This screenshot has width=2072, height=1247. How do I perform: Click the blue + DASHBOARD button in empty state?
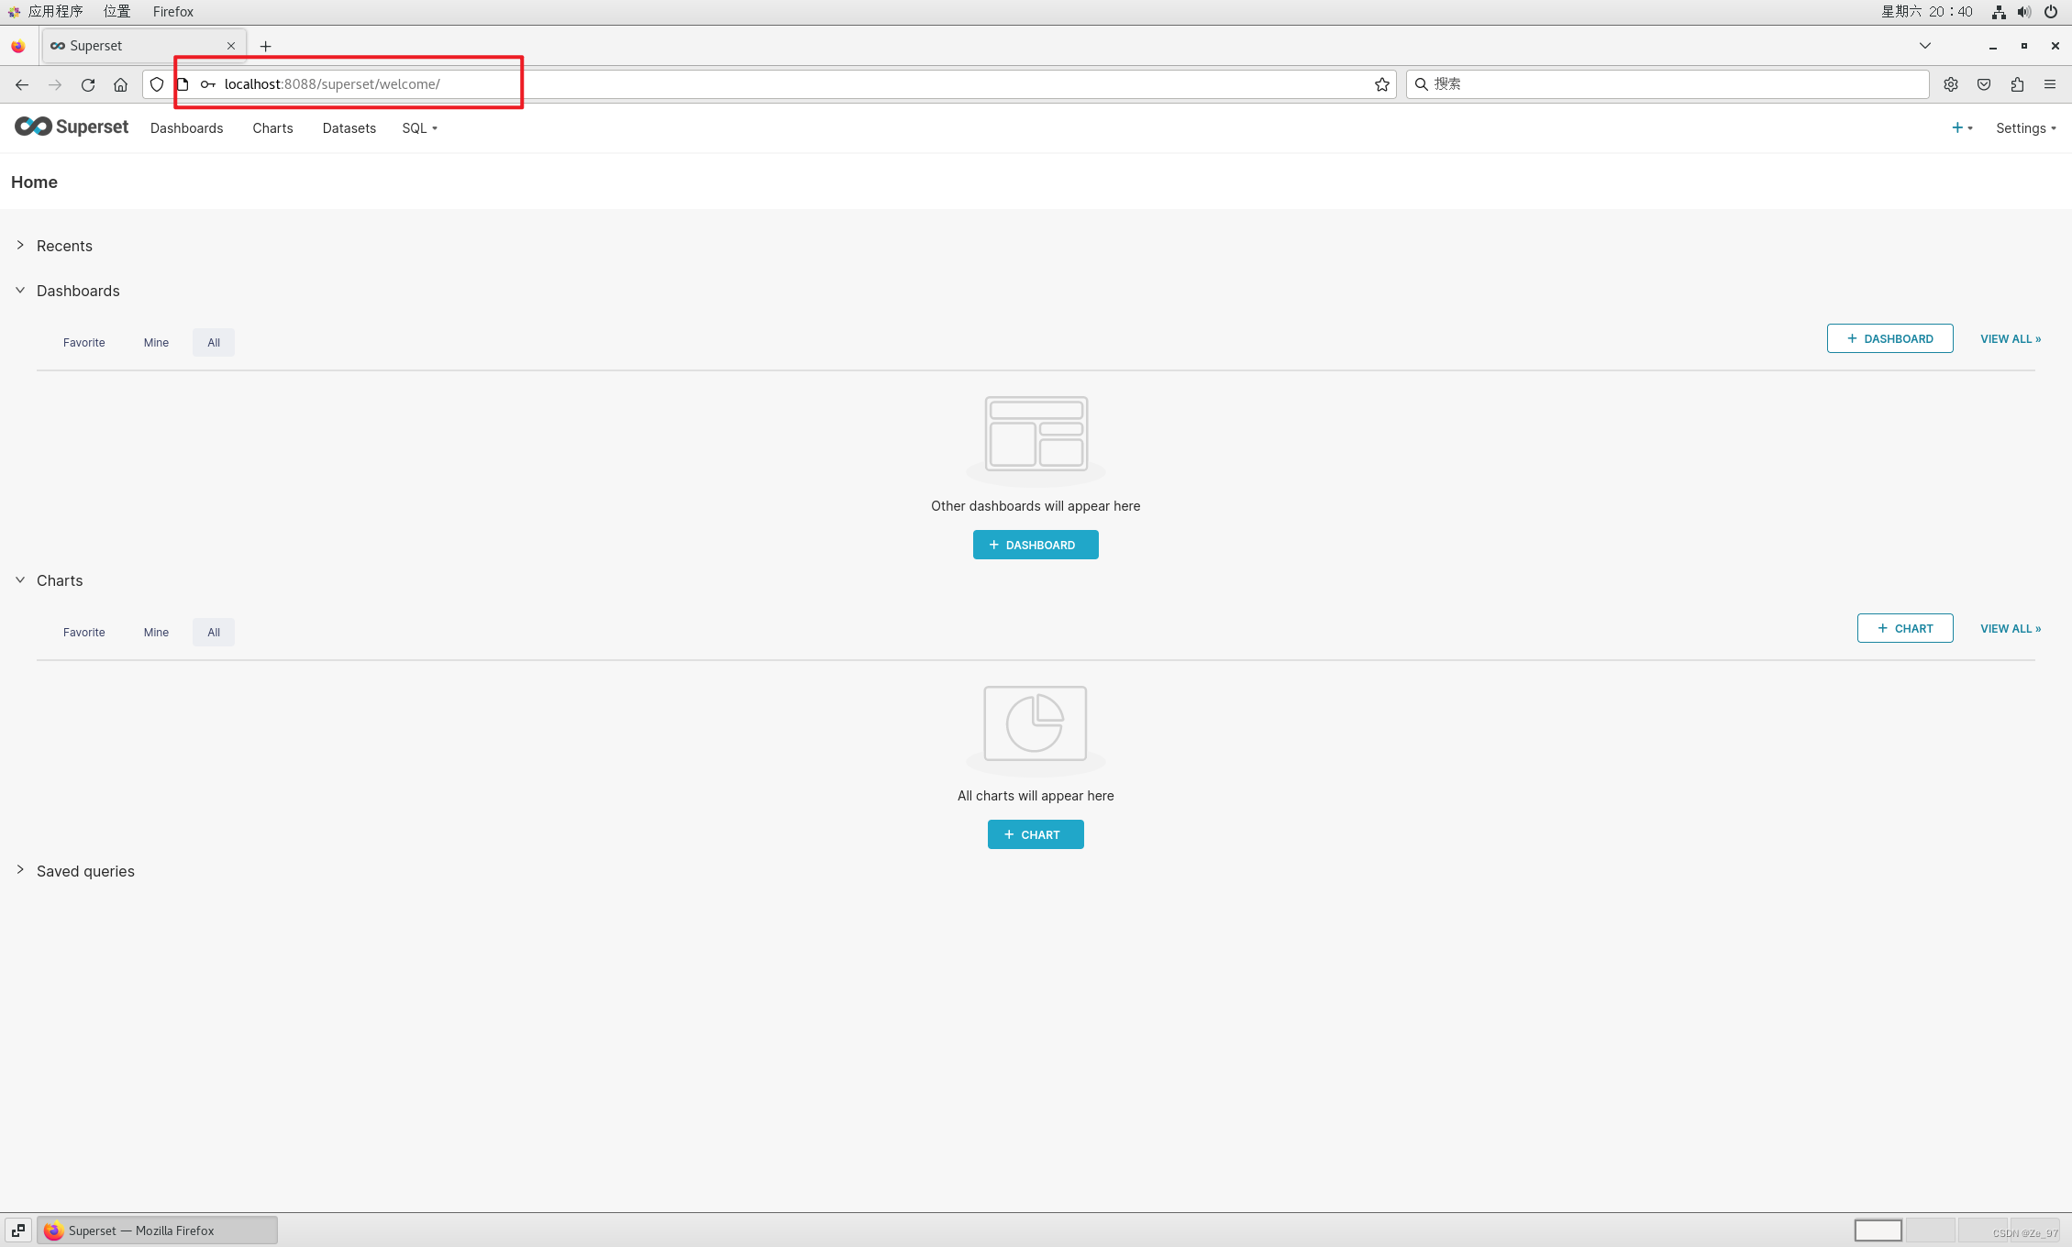[1035, 546]
